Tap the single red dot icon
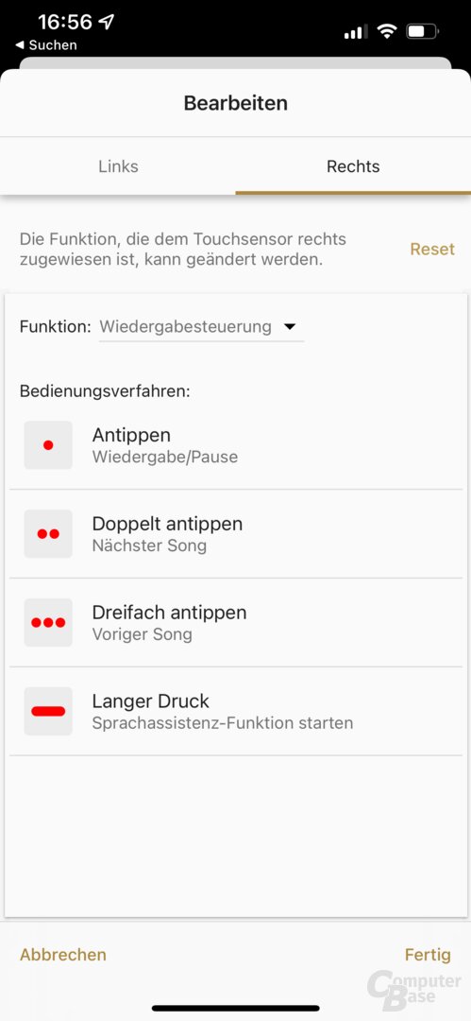 tap(48, 445)
